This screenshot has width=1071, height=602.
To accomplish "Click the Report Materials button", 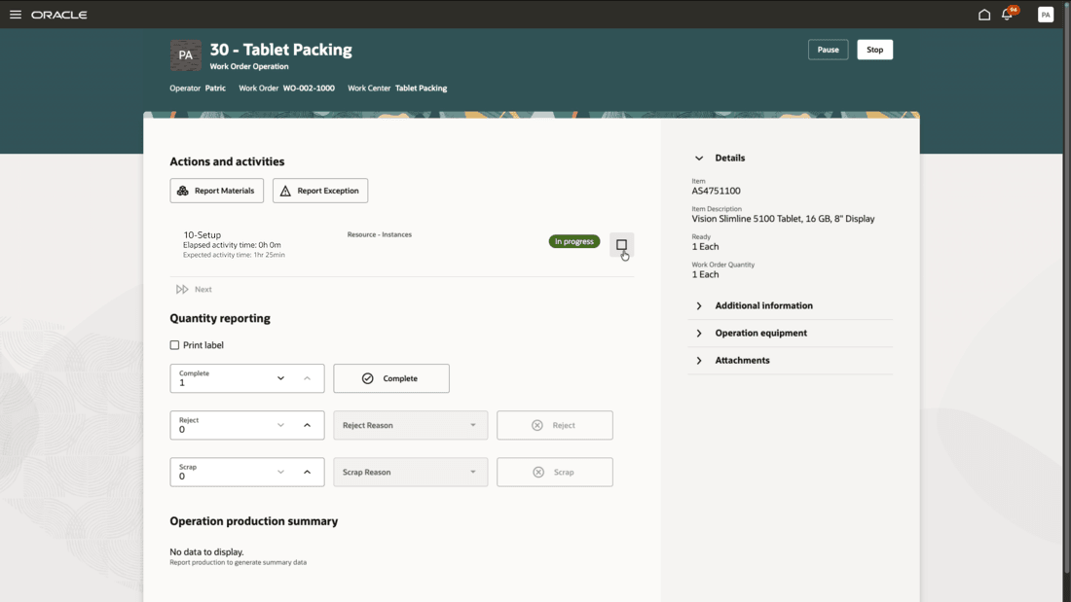I will point(216,191).
